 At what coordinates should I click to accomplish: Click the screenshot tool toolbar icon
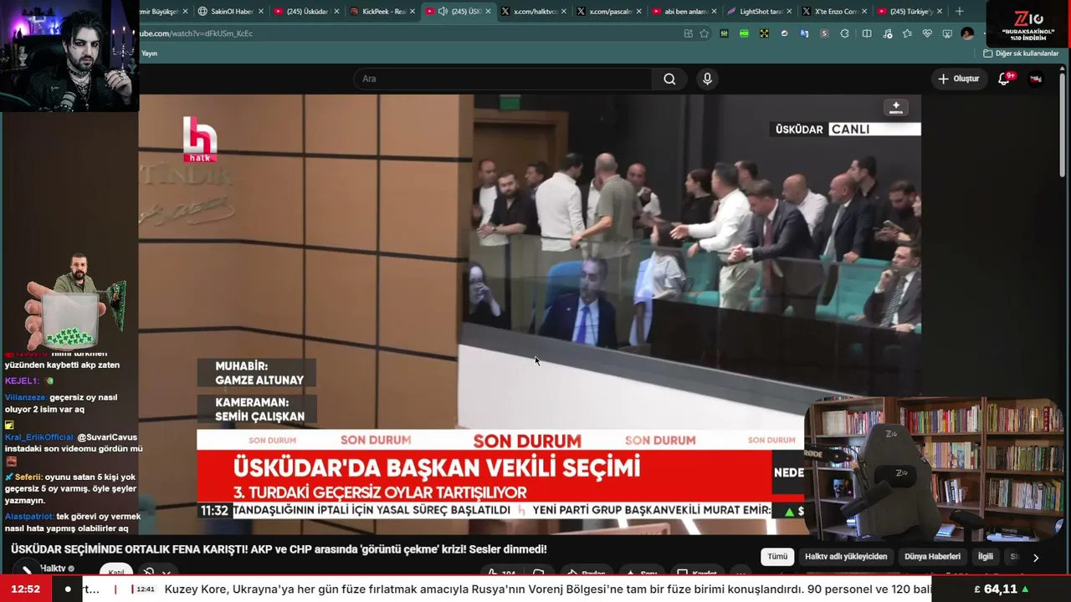pos(947,33)
